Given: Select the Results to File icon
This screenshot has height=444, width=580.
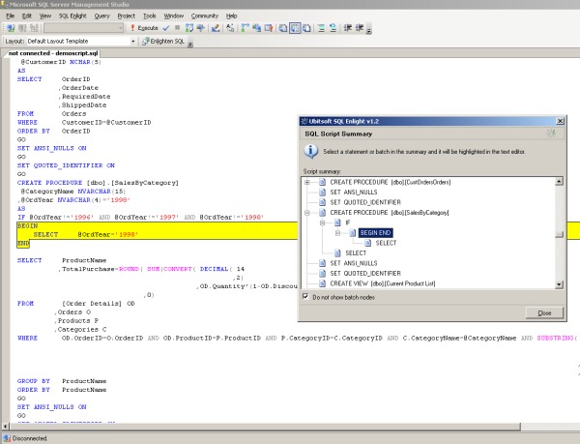Looking at the screenshot, I should 306,28.
